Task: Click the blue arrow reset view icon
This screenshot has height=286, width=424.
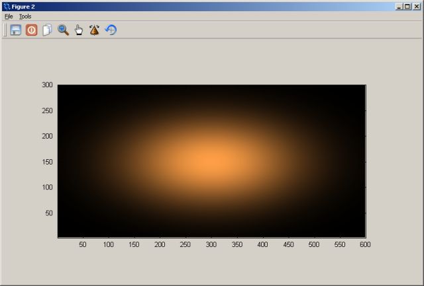Action: point(111,30)
